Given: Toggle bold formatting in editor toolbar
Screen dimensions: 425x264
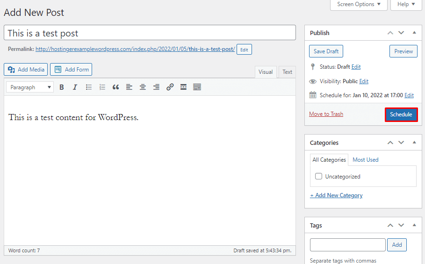Looking at the screenshot, I should point(62,87).
